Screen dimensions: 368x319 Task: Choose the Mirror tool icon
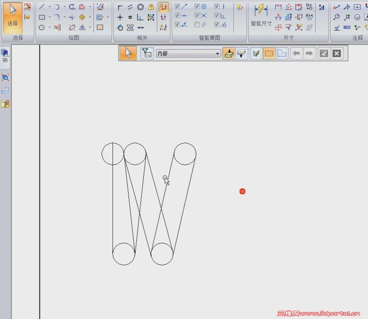click(x=82, y=28)
